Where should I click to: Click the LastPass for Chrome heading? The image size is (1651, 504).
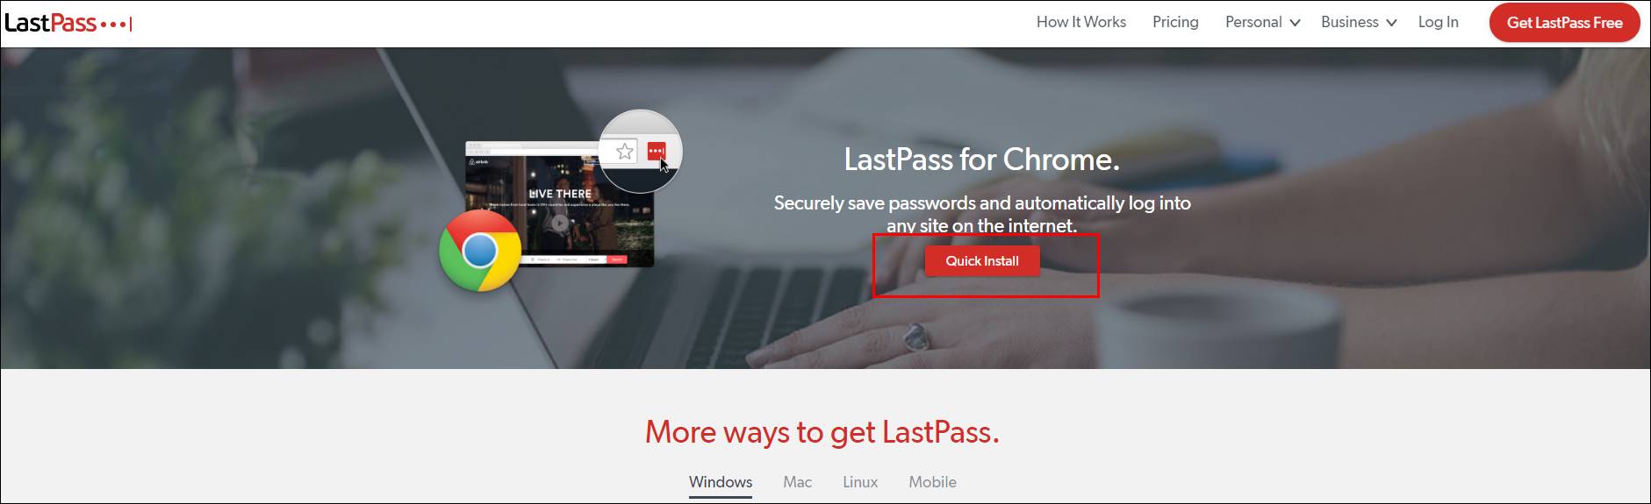981,160
